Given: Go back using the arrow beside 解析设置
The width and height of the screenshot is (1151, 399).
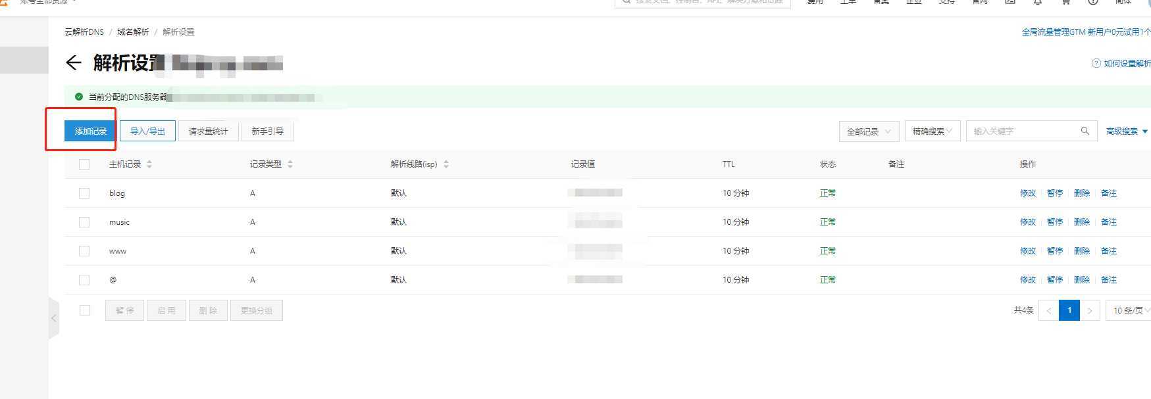Looking at the screenshot, I should (x=73, y=62).
